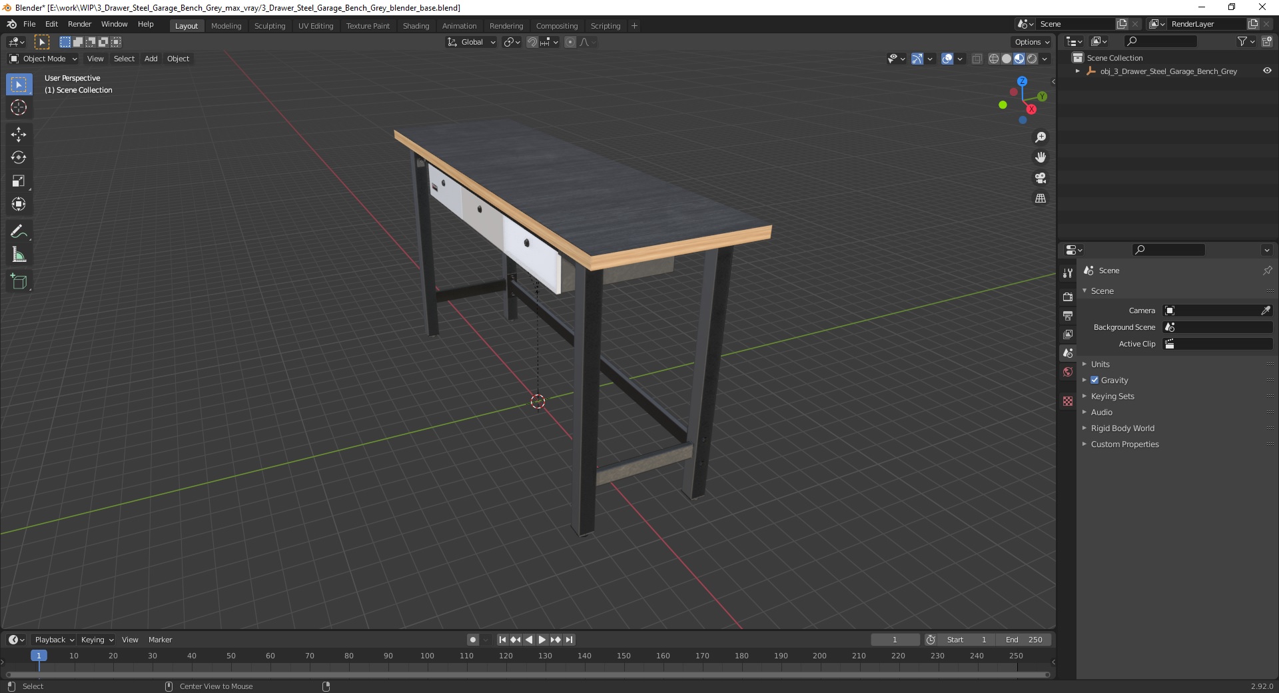Play the animation forward
1279x693 pixels.
[542, 640]
